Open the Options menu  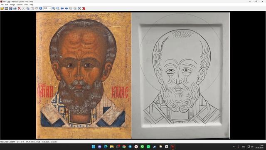(20, 5)
